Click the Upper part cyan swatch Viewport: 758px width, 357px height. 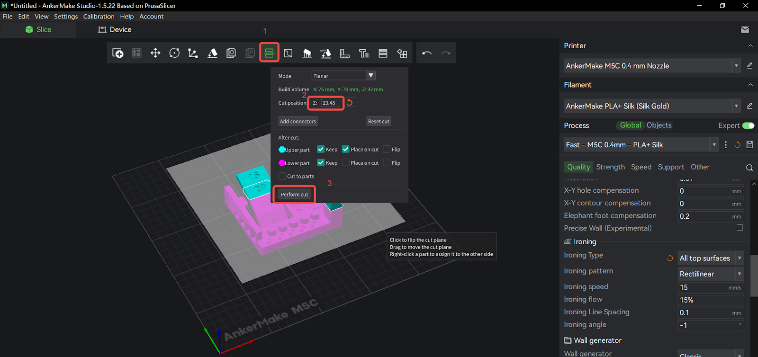coord(282,150)
